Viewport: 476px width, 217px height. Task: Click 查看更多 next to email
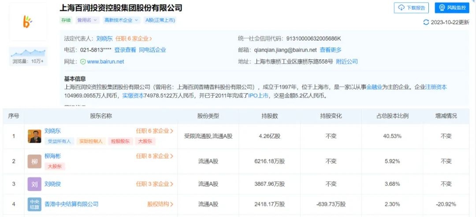point(331,50)
